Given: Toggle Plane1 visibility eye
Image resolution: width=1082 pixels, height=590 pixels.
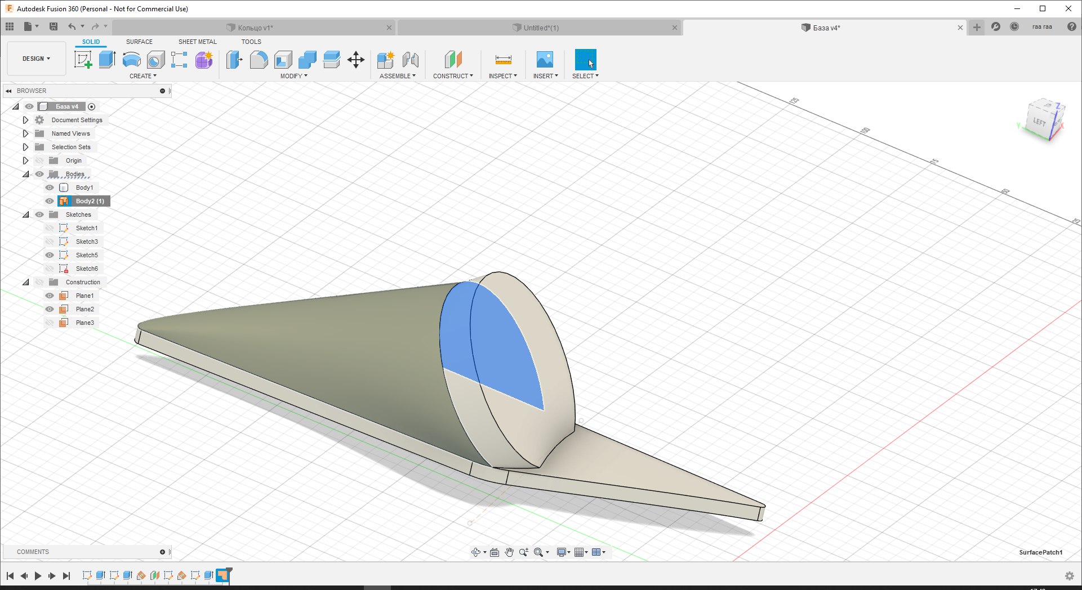Looking at the screenshot, I should click(50, 296).
